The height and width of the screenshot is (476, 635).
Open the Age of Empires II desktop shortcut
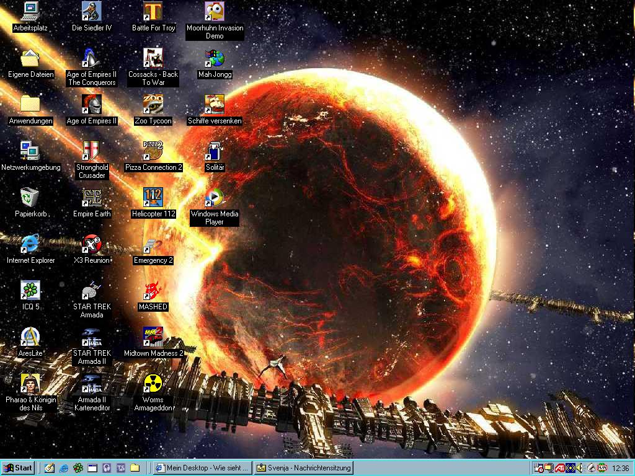click(92, 105)
